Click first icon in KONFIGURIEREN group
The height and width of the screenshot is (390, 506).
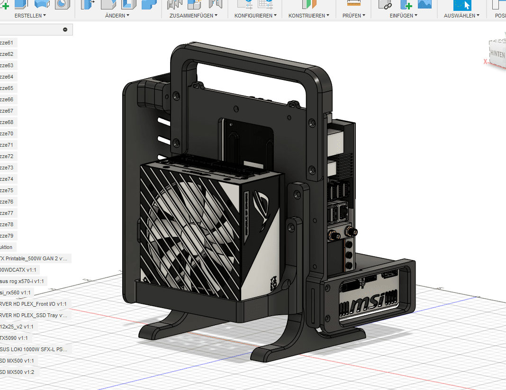pyautogui.click(x=245, y=4)
